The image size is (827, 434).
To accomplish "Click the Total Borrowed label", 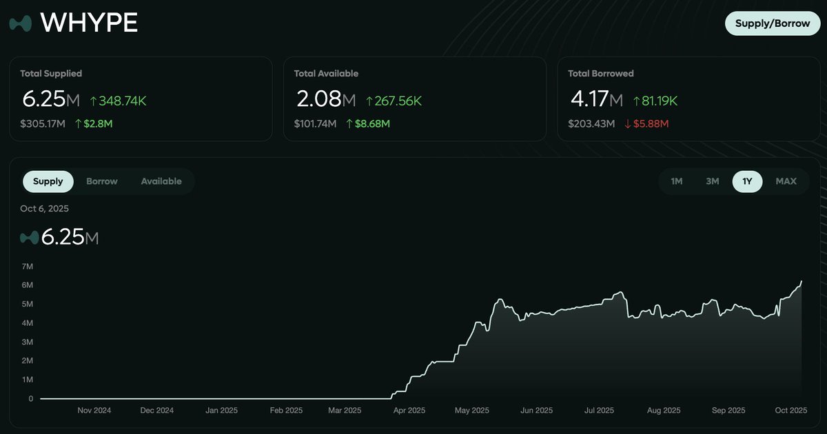I will click(601, 74).
